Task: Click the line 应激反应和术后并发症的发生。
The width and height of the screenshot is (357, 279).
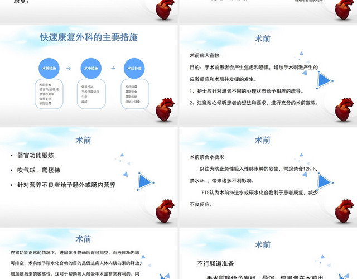Action: click(x=223, y=79)
